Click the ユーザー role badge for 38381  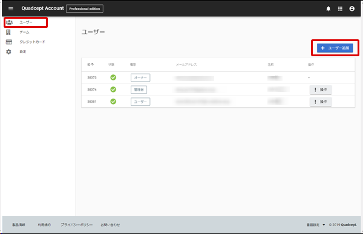tap(140, 102)
